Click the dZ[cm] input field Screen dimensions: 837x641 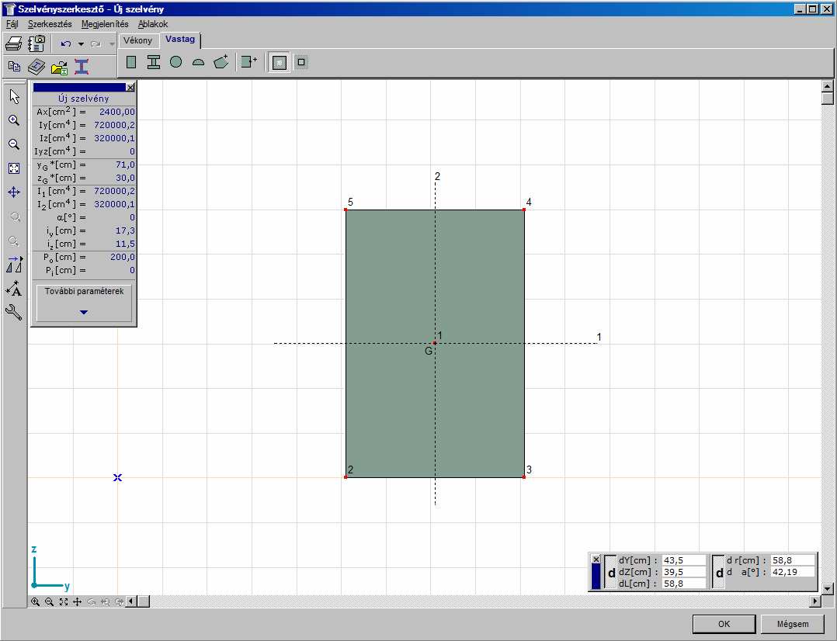(x=683, y=572)
